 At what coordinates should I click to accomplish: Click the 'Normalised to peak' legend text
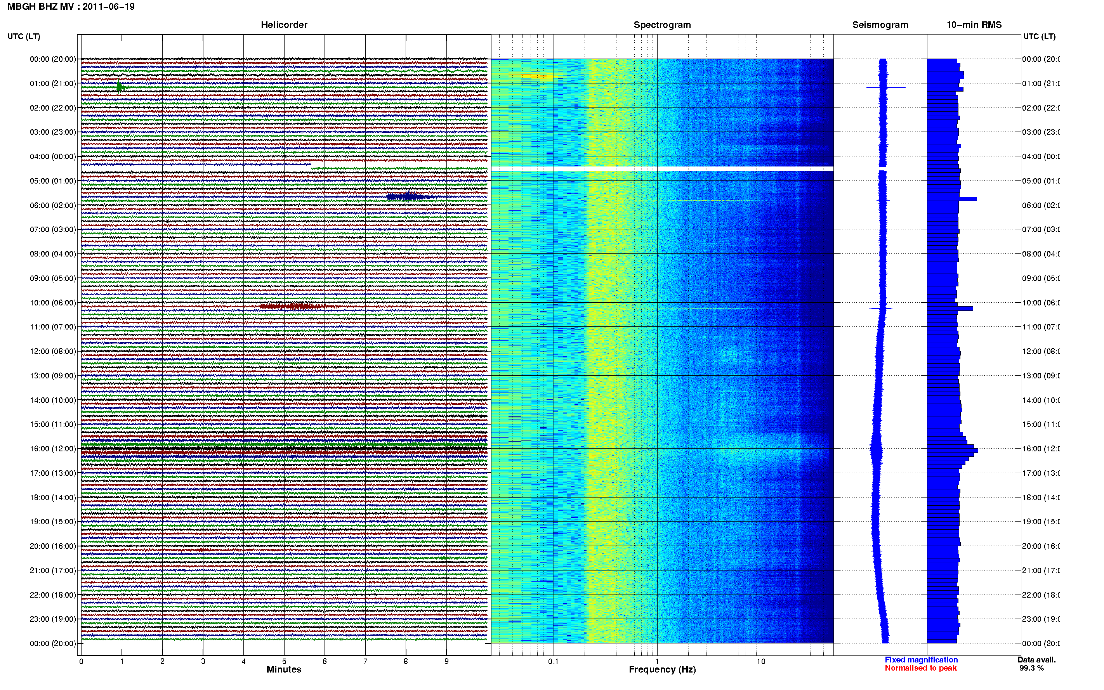[x=920, y=668]
